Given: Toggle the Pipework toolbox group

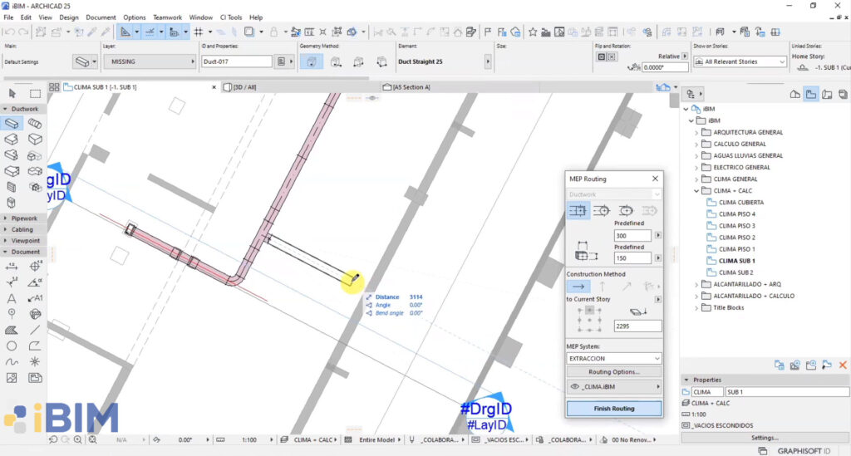Looking at the screenshot, I should (24, 218).
